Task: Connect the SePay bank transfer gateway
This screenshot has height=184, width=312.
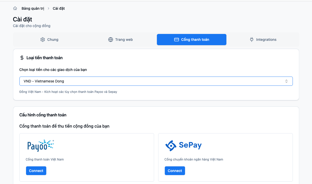Action: 175,170
